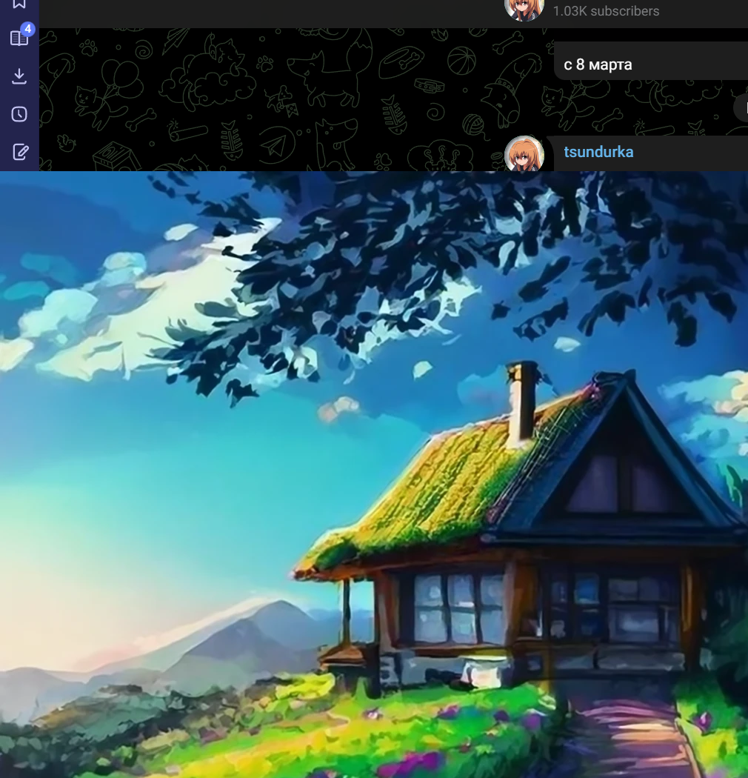Open the downloads icon in sidebar
The width and height of the screenshot is (748, 778).
(19, 76)
